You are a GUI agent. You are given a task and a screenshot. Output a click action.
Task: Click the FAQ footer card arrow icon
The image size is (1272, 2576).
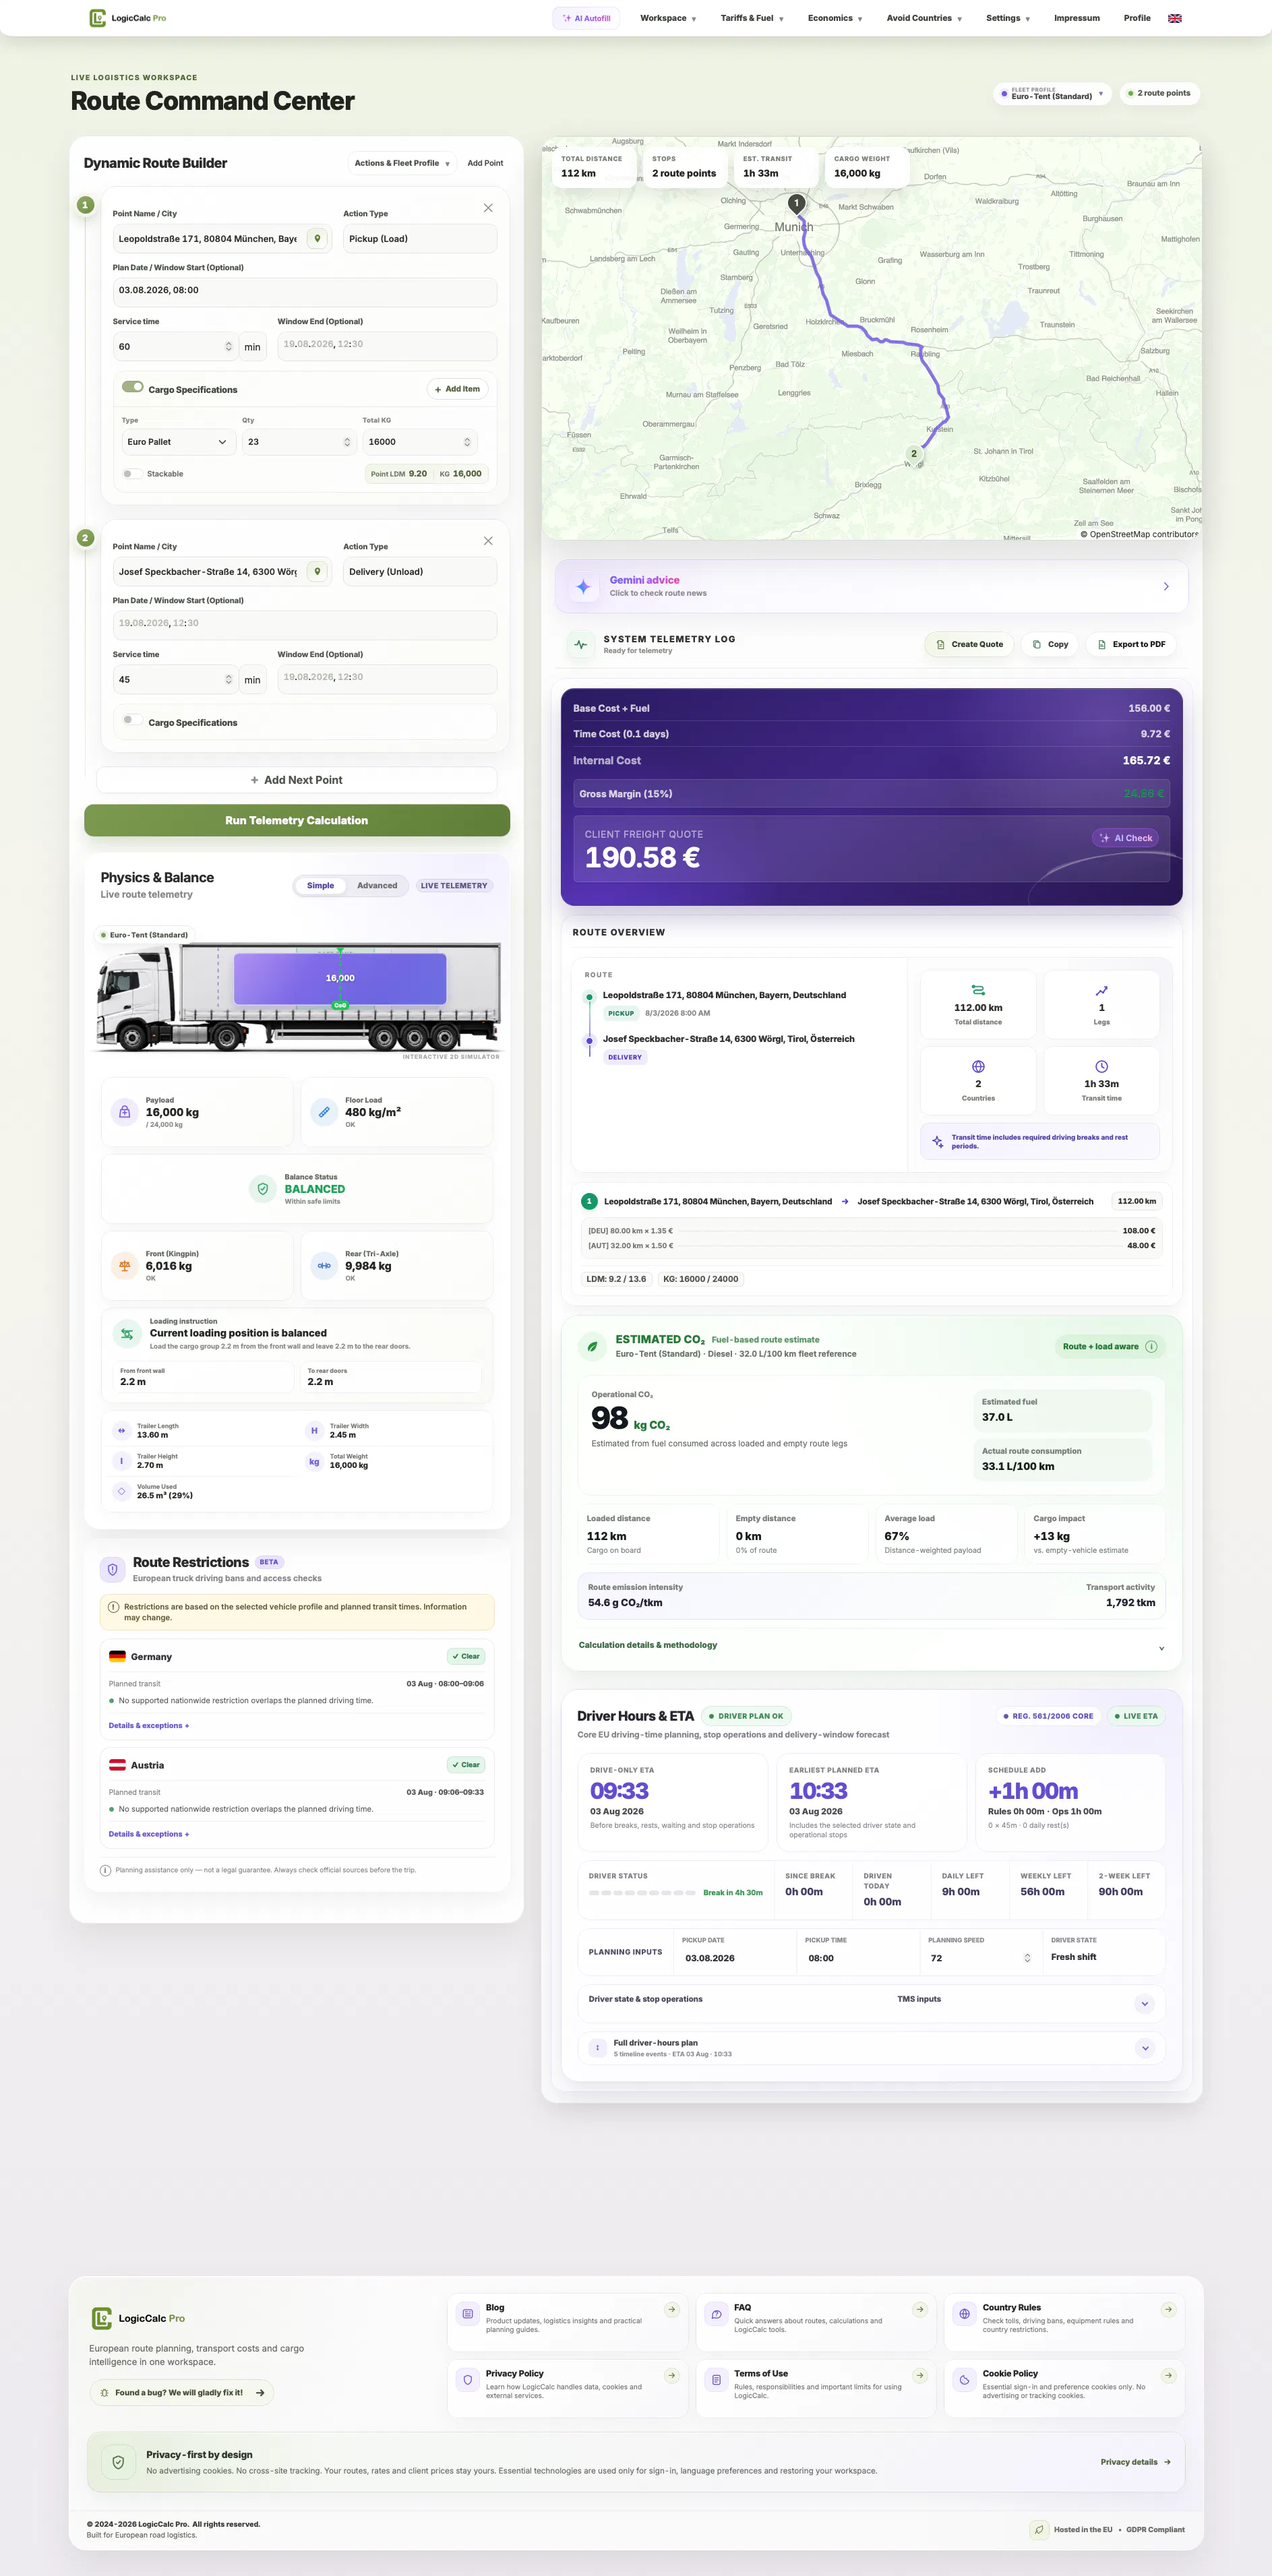pyautogui.click(x=920, y=2309)
